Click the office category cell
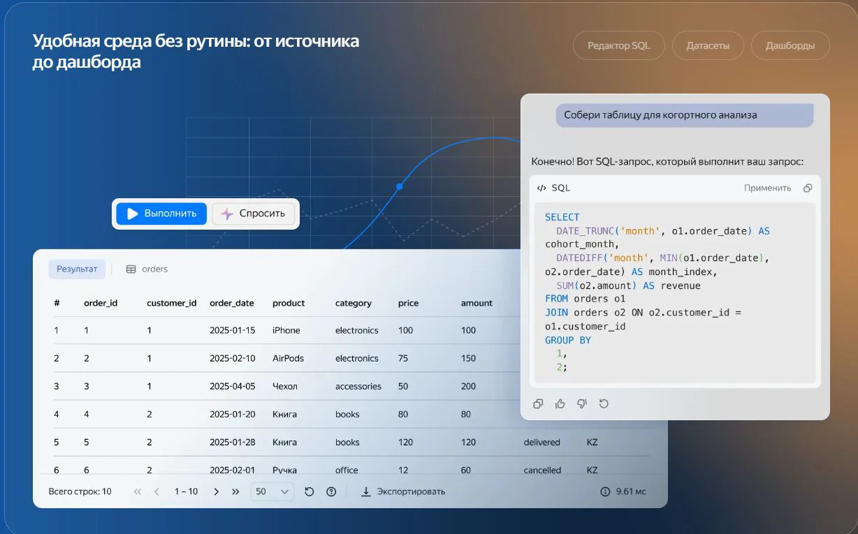Image resolution: width=858 pixels, height=534 pixels. 347,470
